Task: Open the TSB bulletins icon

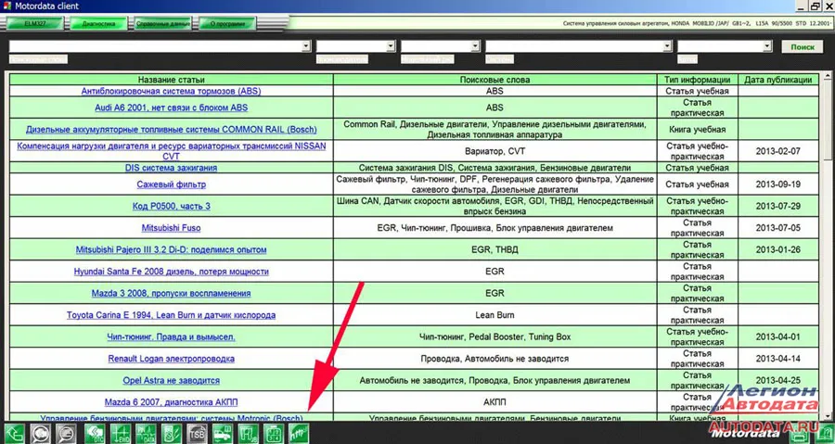Action: 197,434
